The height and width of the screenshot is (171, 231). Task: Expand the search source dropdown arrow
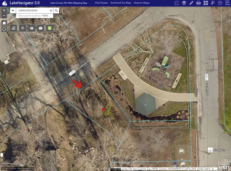tap(13, 11)
